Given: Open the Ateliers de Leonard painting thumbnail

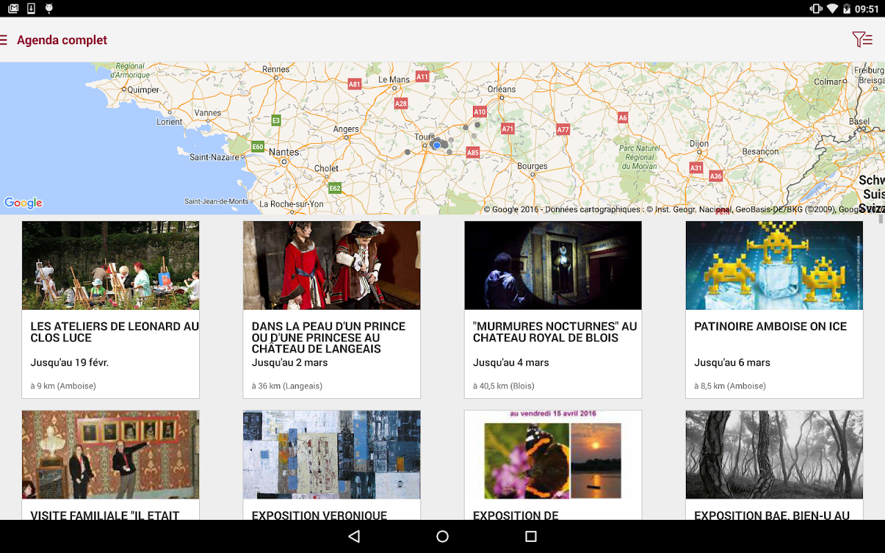Looking at the screenshot, I should coord(111,265).
